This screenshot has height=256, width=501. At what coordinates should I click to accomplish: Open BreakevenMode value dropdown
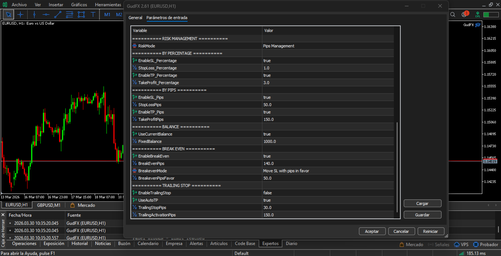pyautogui.click(x=327, y=171)
